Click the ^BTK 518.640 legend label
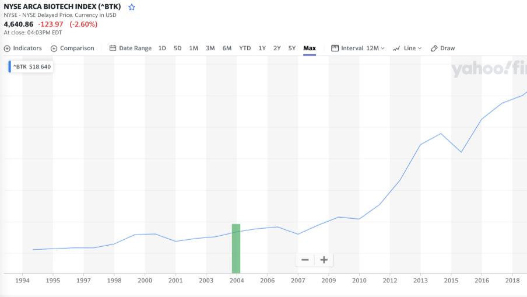 point(32,67)
